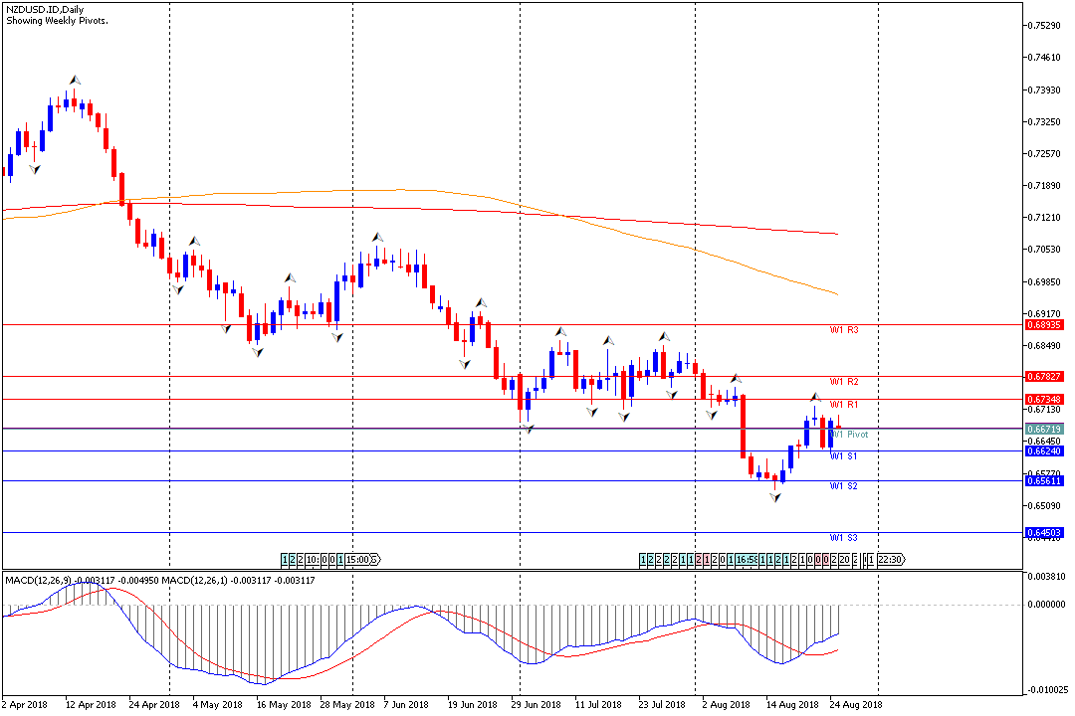
Task: Click the MACD(12,26,1) indicator label
Action: pyautogui.click(x=195, y=581)
